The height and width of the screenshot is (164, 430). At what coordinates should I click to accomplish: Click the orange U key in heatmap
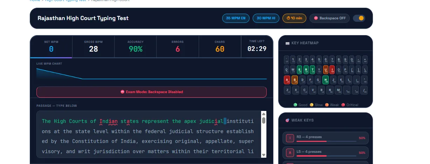point(326,70)
